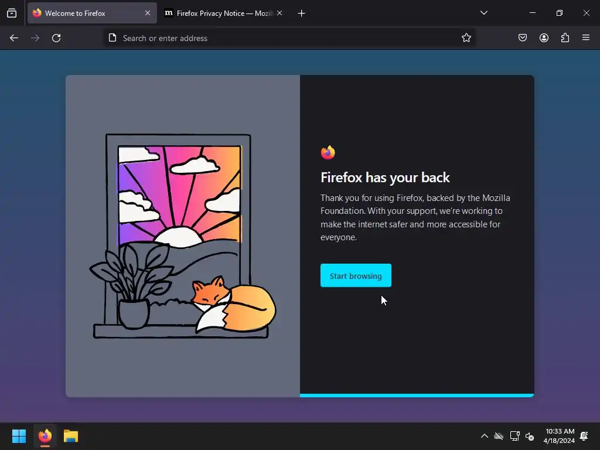
Task: Open File Explorer from the taskbar
Action: pyautogui.click(x=71, y=436)
